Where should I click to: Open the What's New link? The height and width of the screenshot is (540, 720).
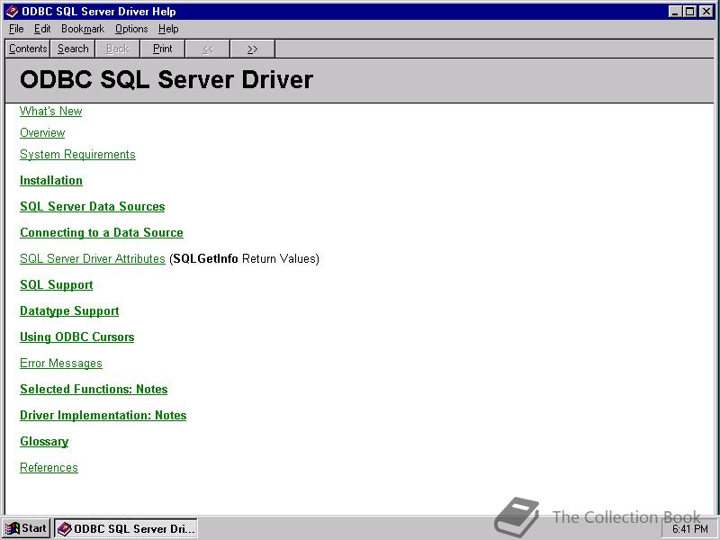(51, 111)
